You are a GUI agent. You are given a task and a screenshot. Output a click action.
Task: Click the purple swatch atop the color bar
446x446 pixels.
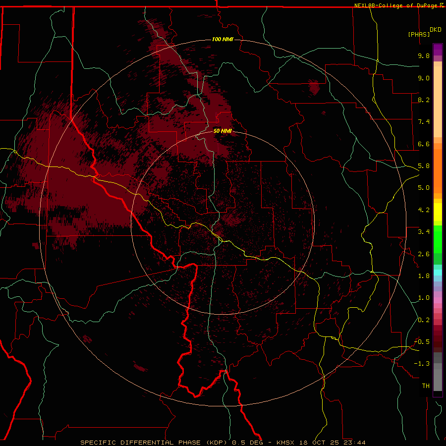(438, 50)
